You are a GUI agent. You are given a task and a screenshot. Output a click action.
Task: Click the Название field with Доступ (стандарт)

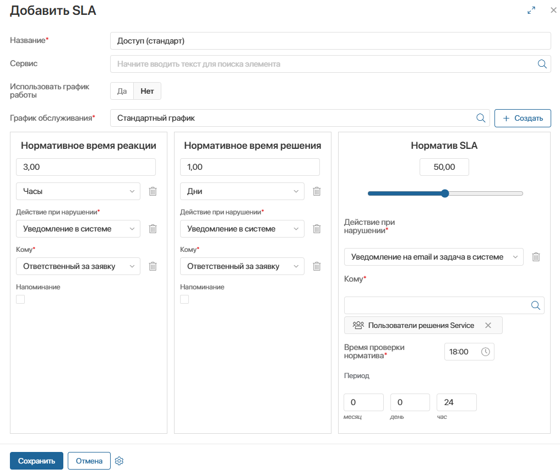[x=330, y=41]
